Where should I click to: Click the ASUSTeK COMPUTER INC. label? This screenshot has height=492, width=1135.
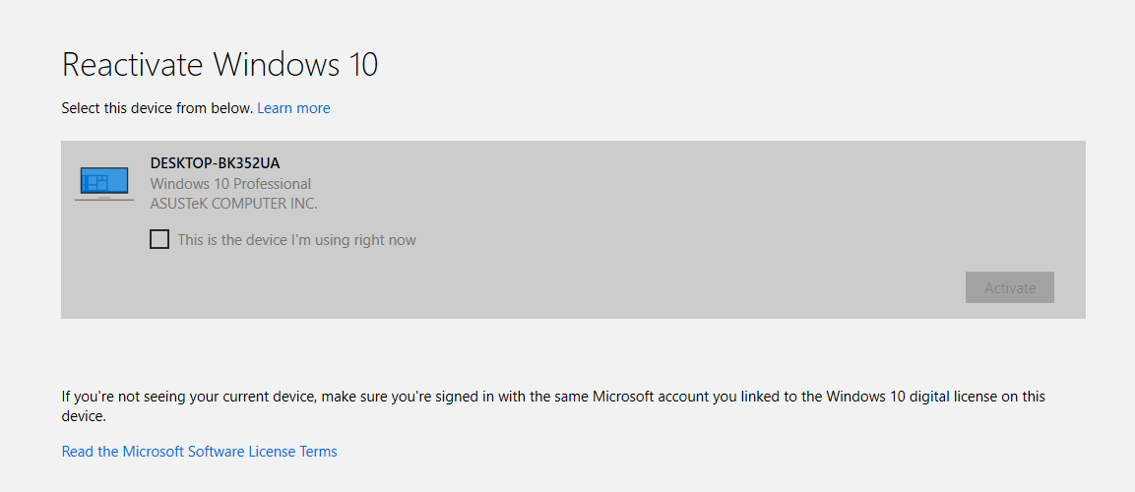pyautogui.click(x=234, y=204)
